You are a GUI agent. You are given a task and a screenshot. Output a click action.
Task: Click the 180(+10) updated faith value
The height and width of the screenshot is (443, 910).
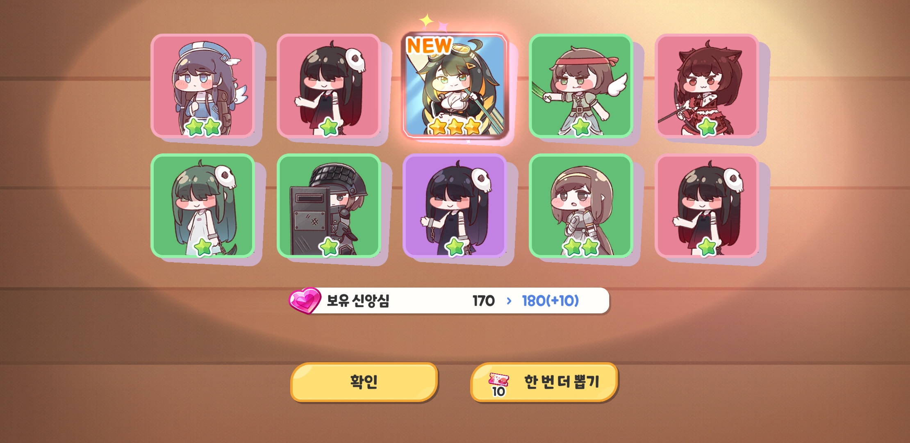click(x=550, y=301)
